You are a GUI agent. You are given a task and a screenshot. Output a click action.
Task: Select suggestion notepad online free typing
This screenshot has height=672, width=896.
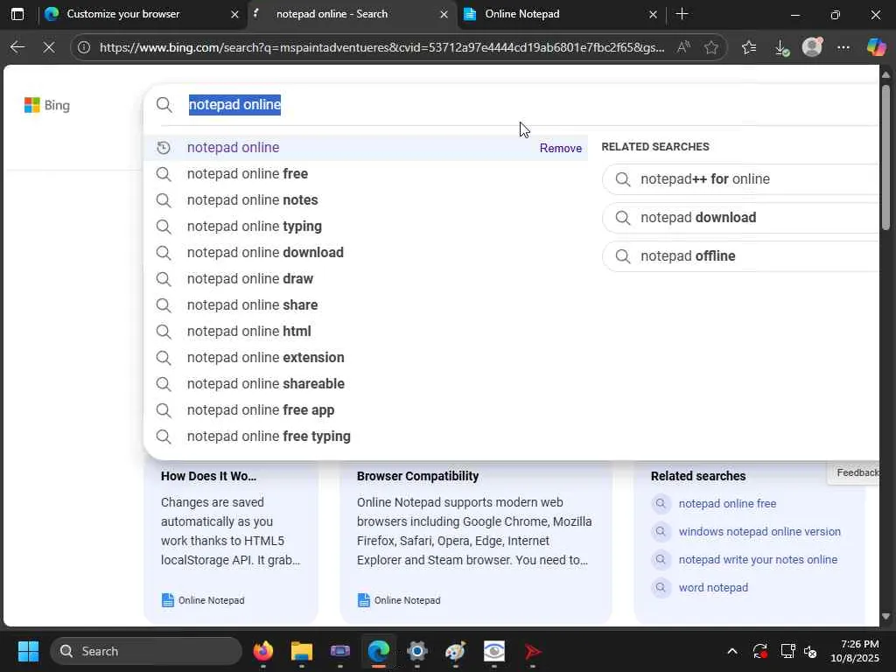[x=366, y=437]
